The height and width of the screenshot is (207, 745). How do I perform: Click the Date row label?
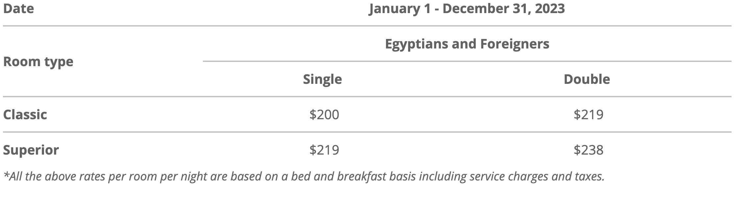point(18,9)
